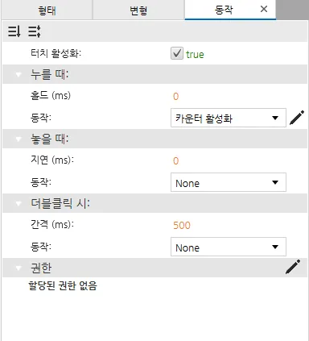
Task: Edit 권한 permissions with pencil icon
Action: point(293,267)
